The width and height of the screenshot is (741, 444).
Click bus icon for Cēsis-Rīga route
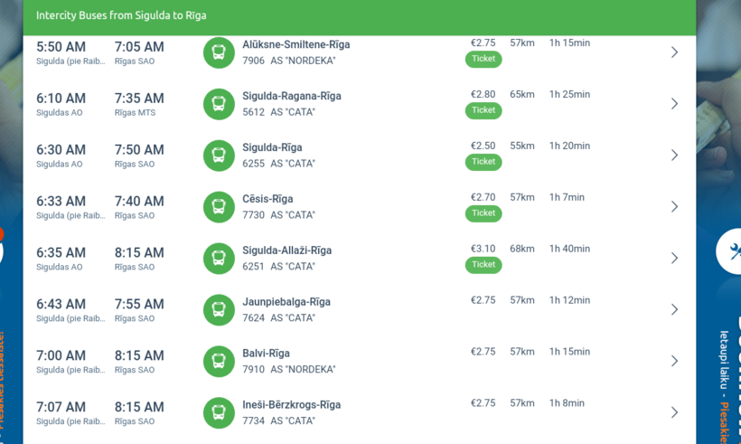click(x=219, y=207)
